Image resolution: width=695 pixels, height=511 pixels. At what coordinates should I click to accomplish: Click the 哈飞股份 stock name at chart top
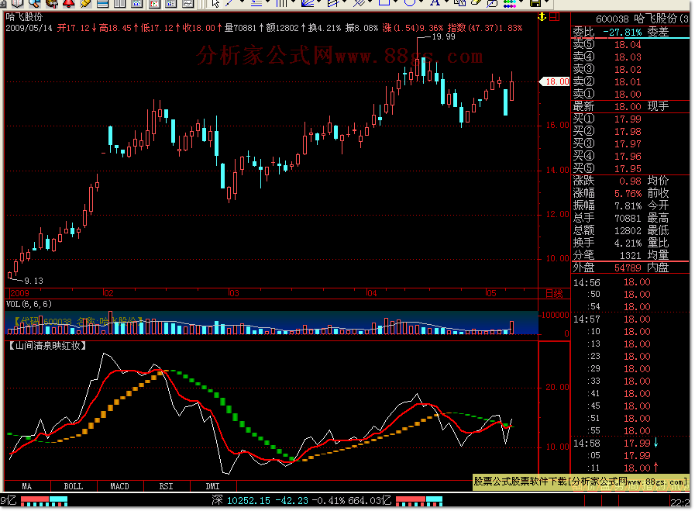point(24,17)
